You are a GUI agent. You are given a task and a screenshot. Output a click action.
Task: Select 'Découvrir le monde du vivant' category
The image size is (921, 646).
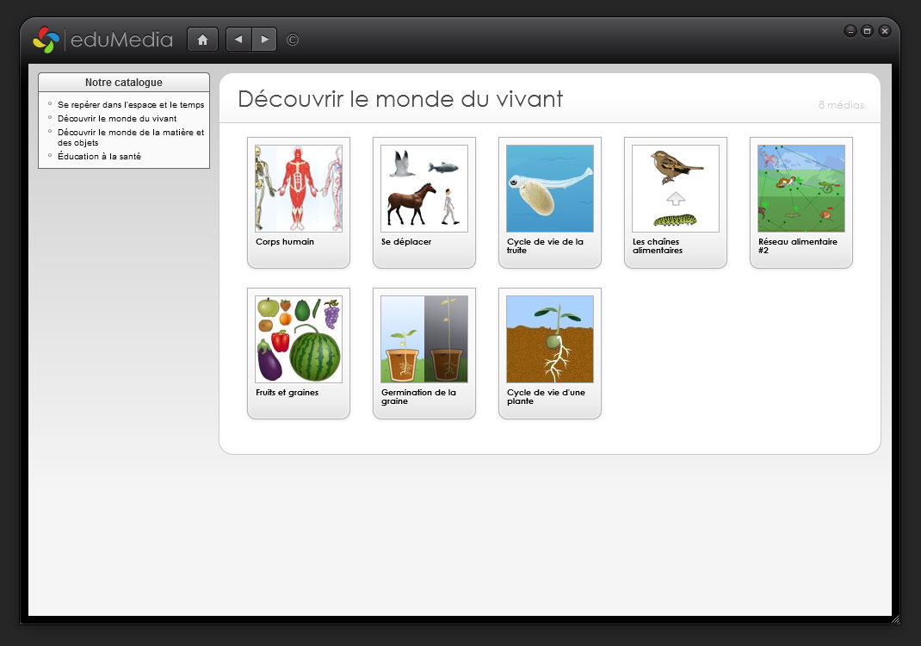point(117,118)
